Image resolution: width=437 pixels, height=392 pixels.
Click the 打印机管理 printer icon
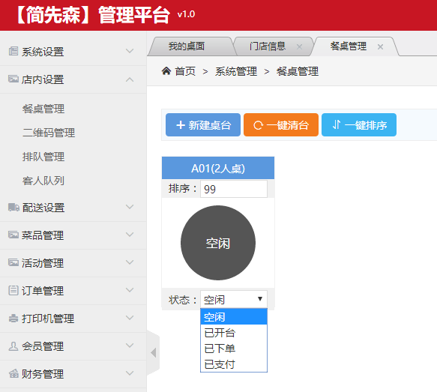(13, 318)
